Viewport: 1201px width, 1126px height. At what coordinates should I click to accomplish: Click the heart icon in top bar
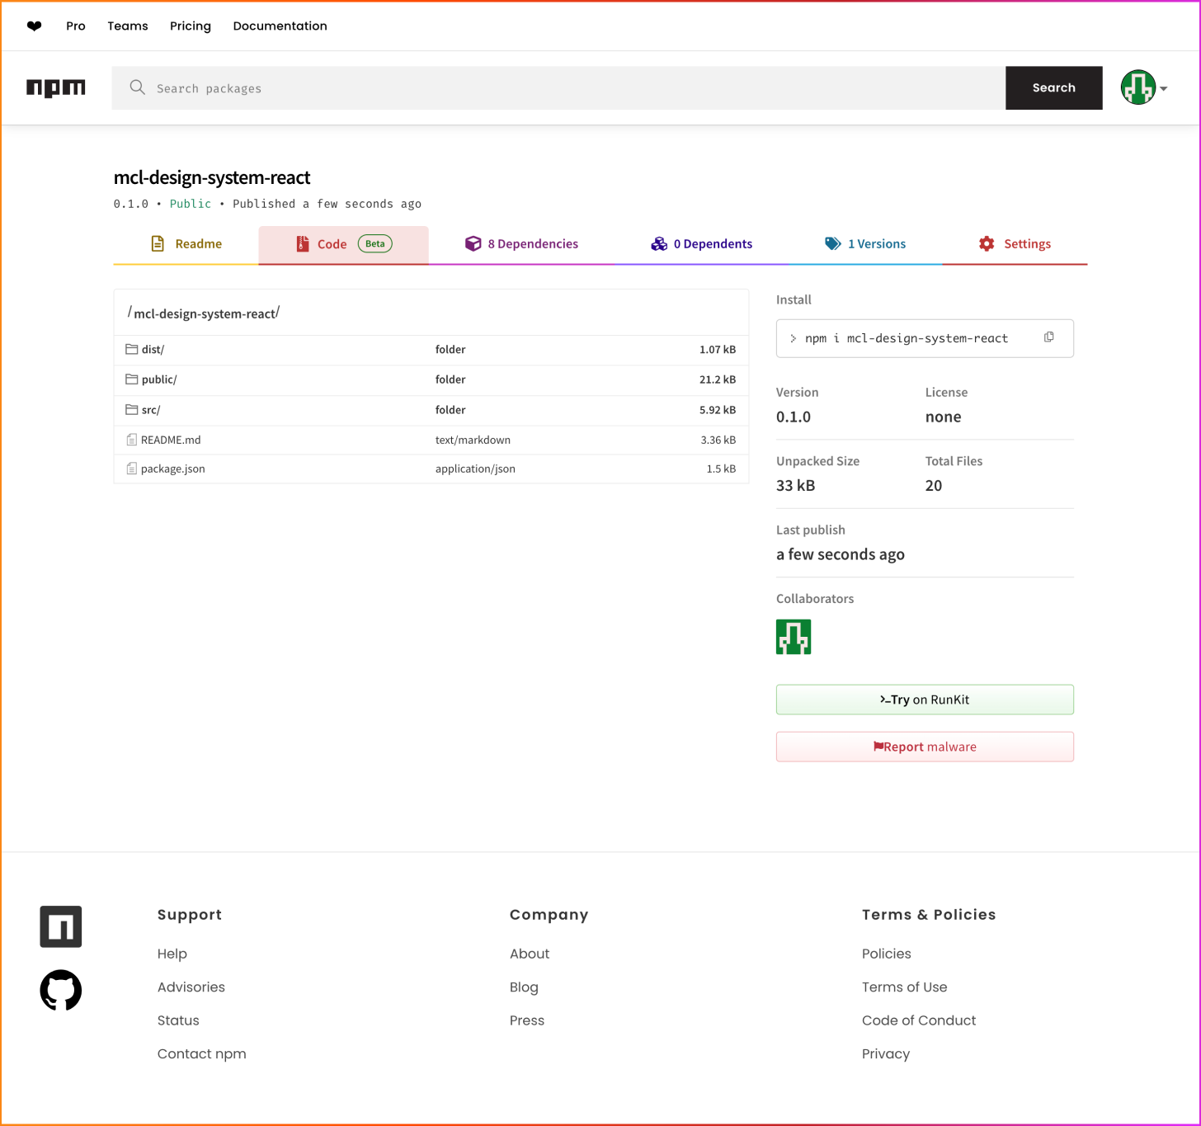click(34, 26)
